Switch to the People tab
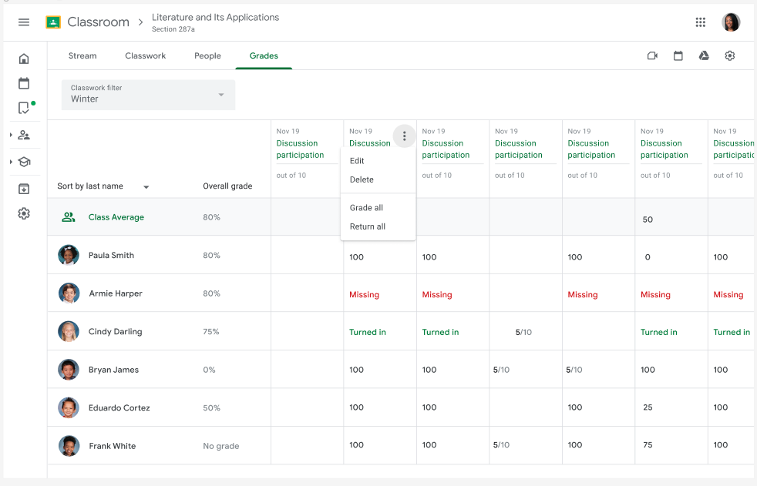This screenshot has width=757, height=486. (207, 55)
